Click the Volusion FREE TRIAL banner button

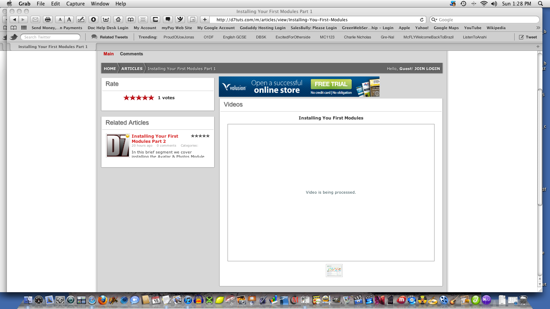point(331,84)
